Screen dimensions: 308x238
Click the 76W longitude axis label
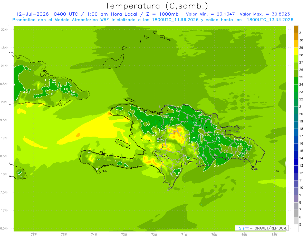tap(34, 234)
